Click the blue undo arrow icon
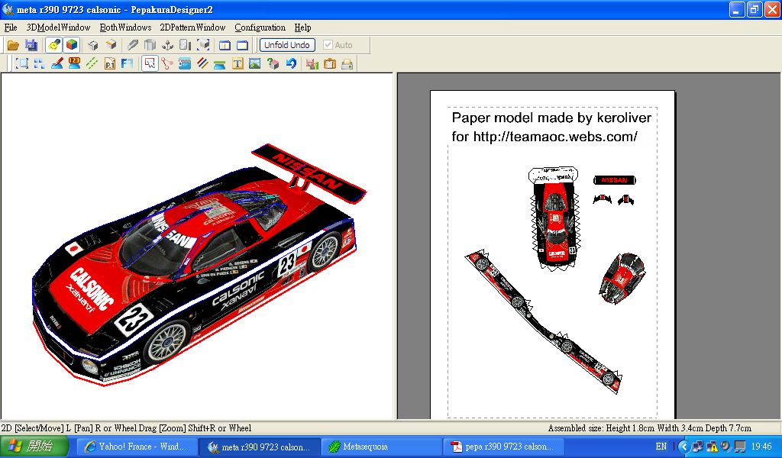Viewport: 782px width, 458px height. [291, 64]
